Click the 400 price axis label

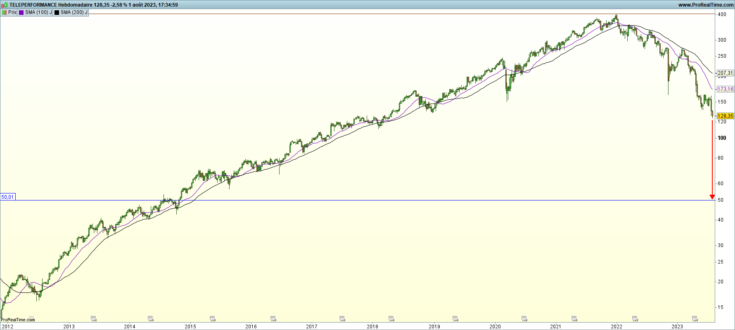[722, 14]
